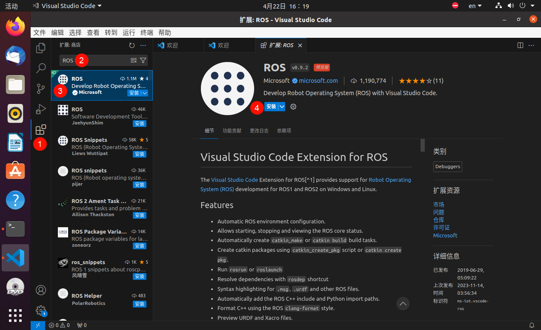
Task: Click the scroll-to-top arrow button
Action: point(403,303)
